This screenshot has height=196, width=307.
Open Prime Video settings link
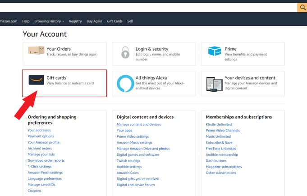133,136
